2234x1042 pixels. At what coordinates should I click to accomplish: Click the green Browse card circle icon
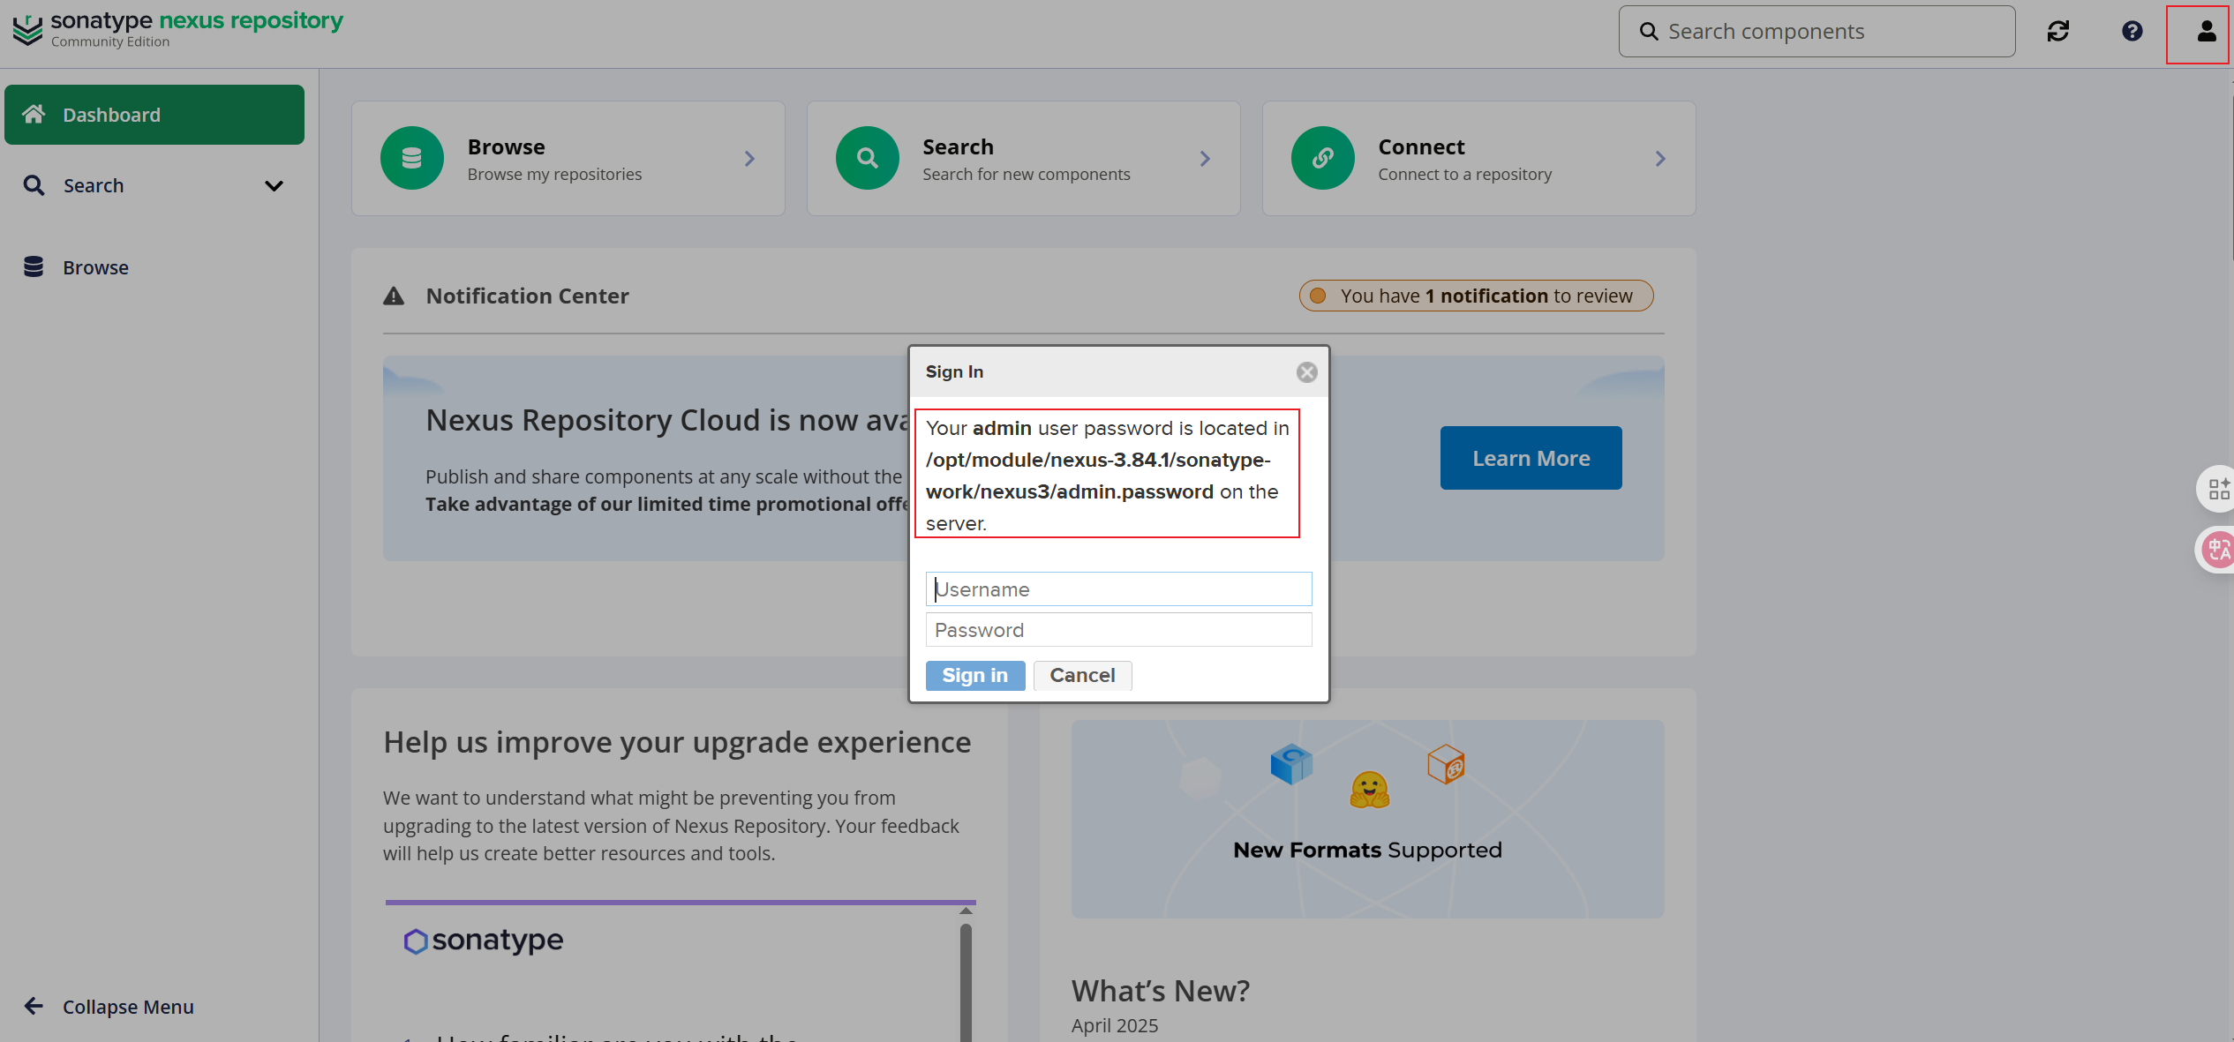pyautogui.click(x=411, y=158)
